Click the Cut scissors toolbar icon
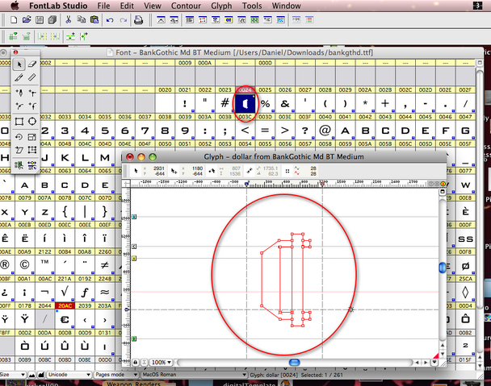This screenshot has height=386, width=491. click(68, 20)
